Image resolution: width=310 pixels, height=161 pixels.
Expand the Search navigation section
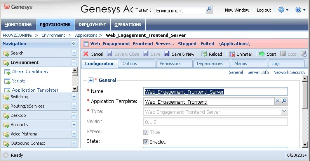click(74, 53)
